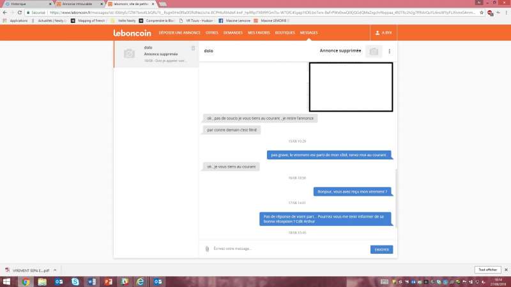Go to Mes Favoris in navigation
Screen dimensions: 511x287
point(258,33)
